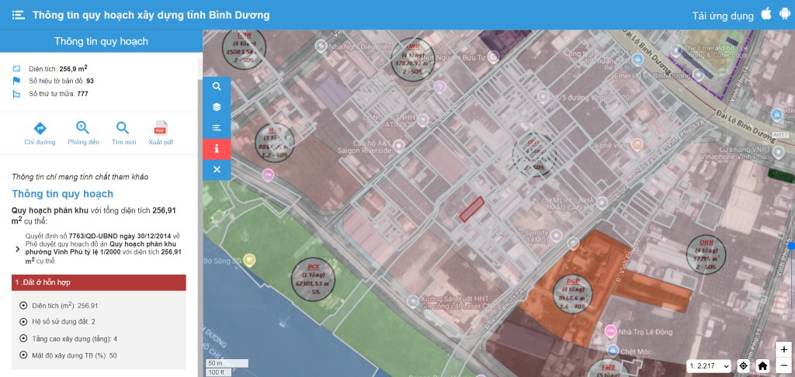Click the Android app download icon

pyautogui.click(x=784, y=15)
